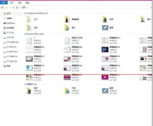
Task: Open the 工作 frequent folder icon
Action: tap(29, 19)
